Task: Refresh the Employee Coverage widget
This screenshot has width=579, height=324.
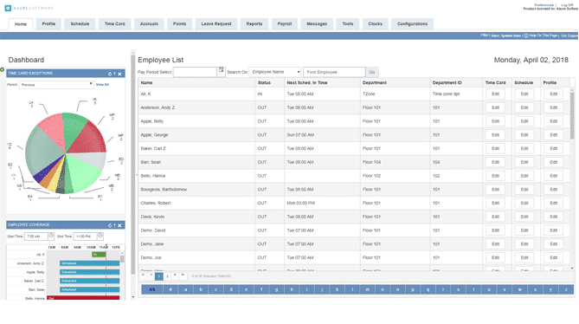Action: pyautogui.click(x=110, y=225)
